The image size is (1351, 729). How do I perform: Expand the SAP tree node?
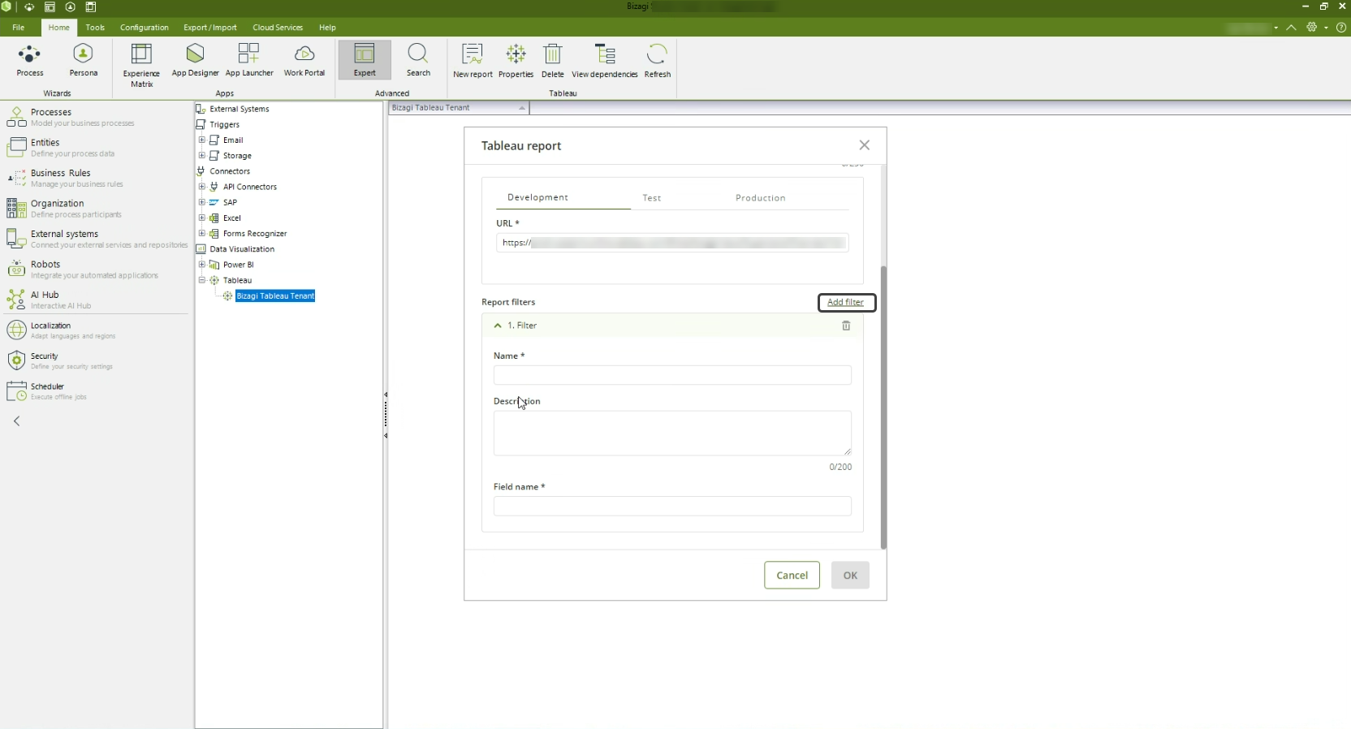coord(202,202)
